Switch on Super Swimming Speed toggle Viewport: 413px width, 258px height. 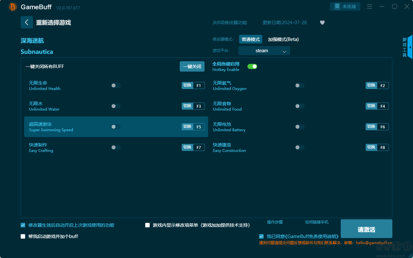pyautogui.click(x=116, y=127)
